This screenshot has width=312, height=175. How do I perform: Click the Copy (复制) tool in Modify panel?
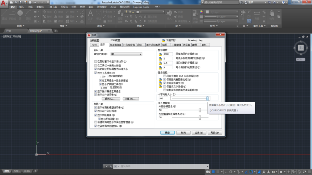[47, 17]
